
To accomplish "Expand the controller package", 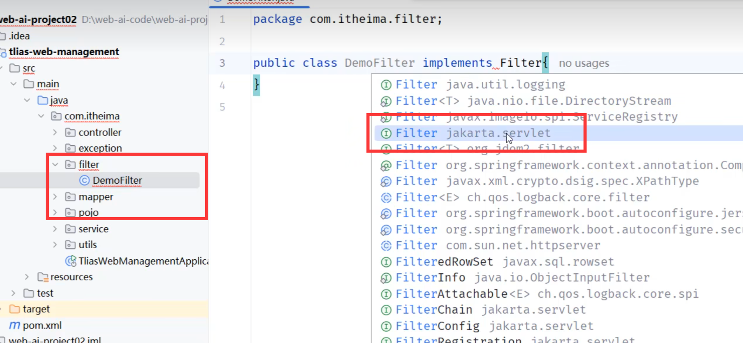I will [x=55, y=132].
